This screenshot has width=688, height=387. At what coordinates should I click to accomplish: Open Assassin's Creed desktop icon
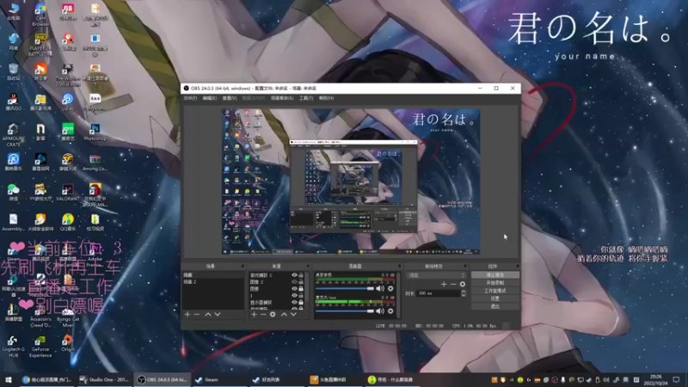click(40, 316)
